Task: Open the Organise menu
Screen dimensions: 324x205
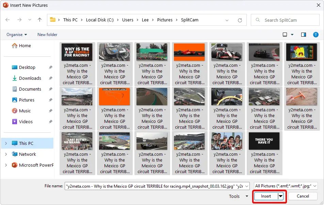Action: click(17, 35)
